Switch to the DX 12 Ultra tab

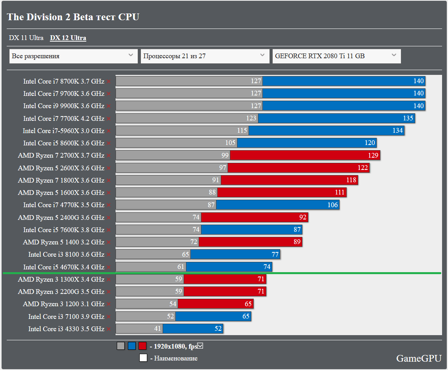(x=68, y=38)
